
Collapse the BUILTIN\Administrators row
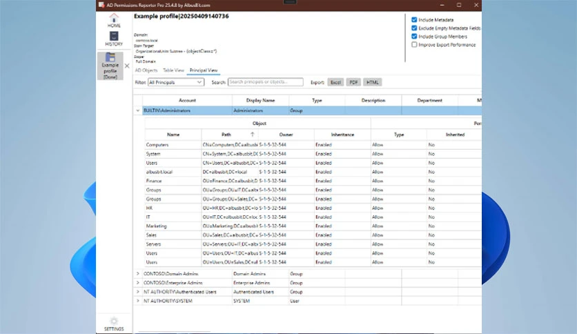[x=137, y=110]
